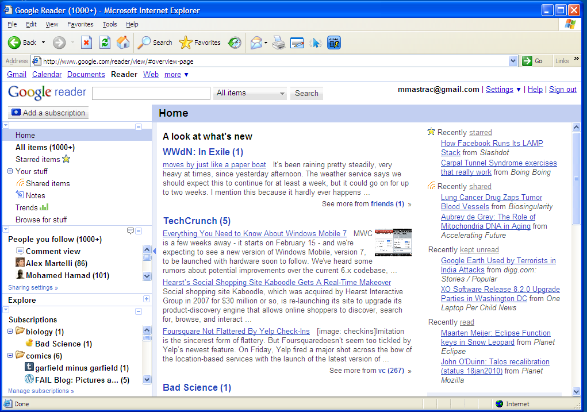This screenshot has width=587, height=412.
Task: Click the Bad Science feed icon
Action: coord(29,343)
